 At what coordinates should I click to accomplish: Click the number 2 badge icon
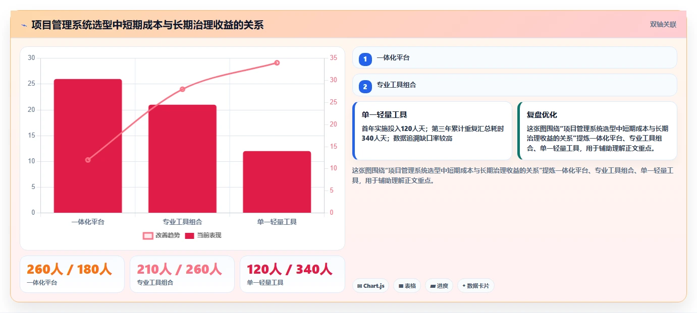point(365,87)
